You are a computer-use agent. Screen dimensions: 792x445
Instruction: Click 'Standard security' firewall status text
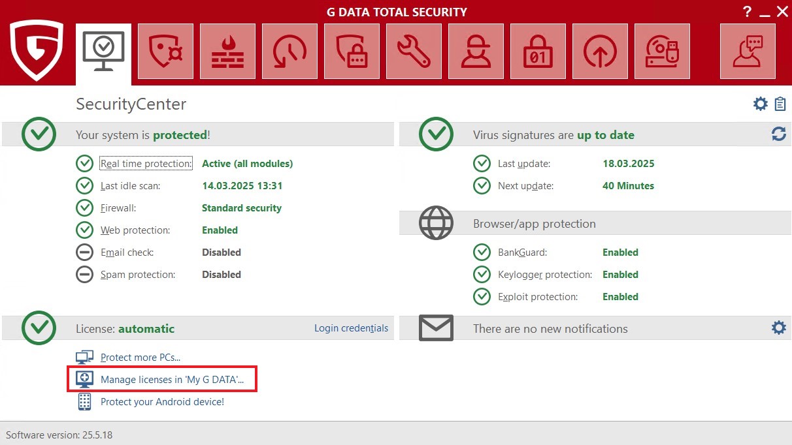[x=242, y=208]
